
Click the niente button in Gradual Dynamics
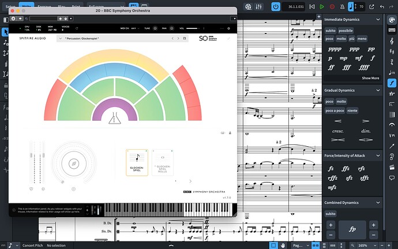[352, 111]
